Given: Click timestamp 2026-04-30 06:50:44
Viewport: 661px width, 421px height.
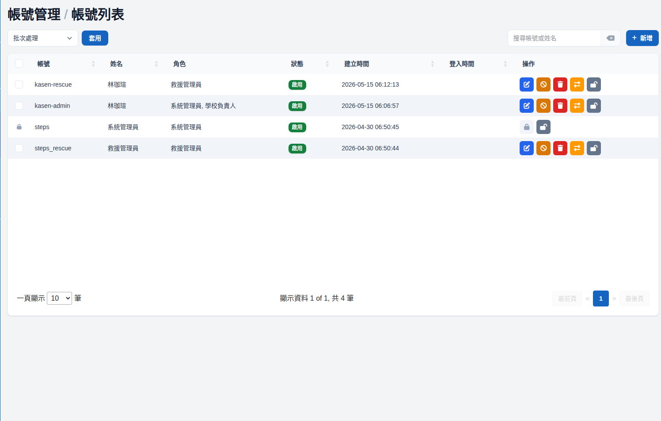Looking at the screenshot, I should pyautogui.click(x=370, y=148).
